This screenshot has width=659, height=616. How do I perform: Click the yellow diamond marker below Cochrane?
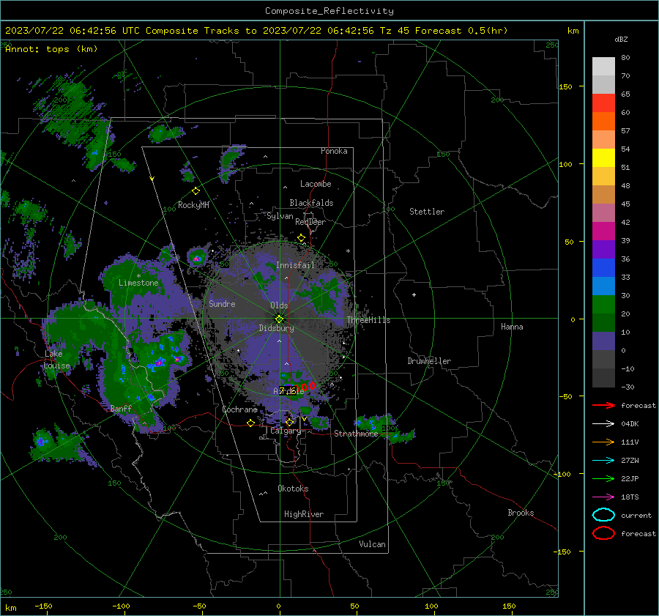point(250,423)
